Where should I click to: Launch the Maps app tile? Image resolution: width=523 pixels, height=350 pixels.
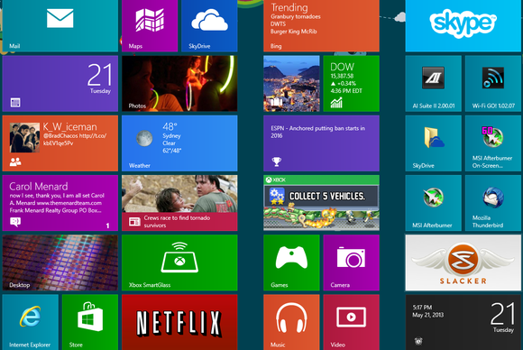(150, 25)
